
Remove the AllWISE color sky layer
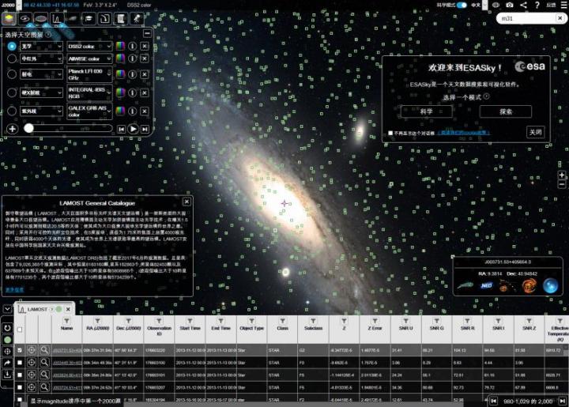pyautogui.click(x=145, y=58)
